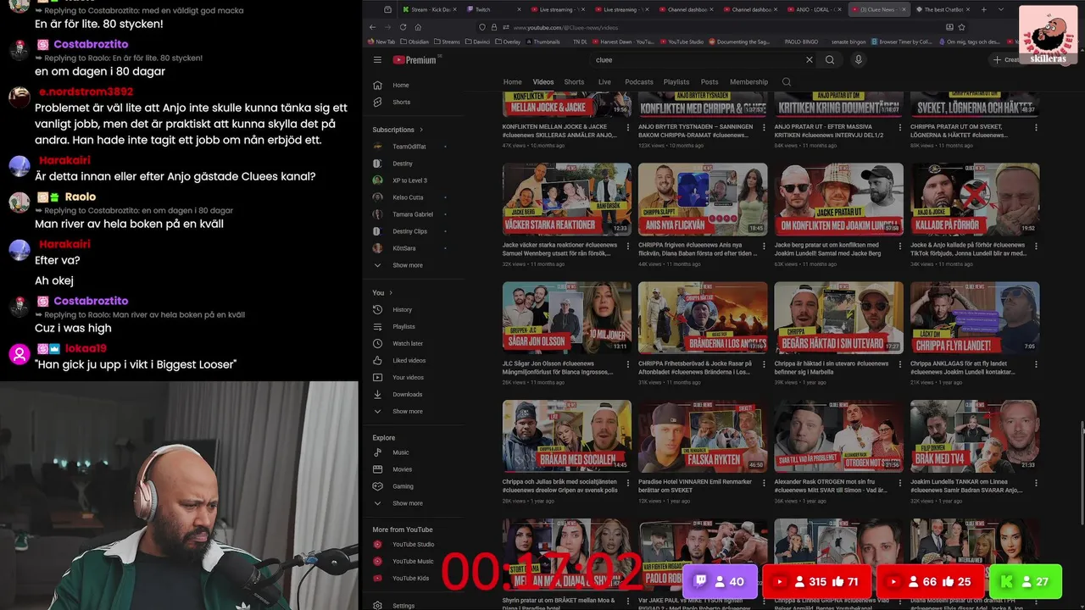Image resolution: width=1085 pixels, height=610 pixels.
Task: Clear the search text with the X
Action: click(x=809, y=60)
